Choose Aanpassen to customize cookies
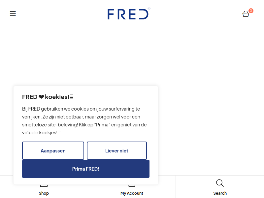The width and height of the screenshot is (264, 198). 53,150
